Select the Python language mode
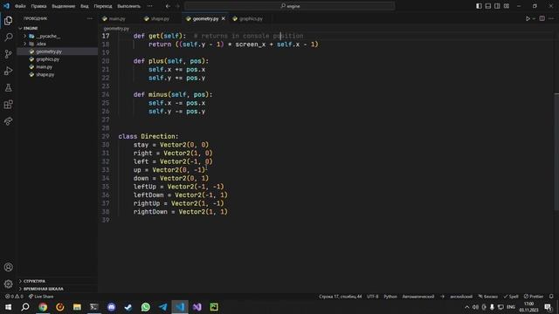559x314 pixels. (390, 297)
